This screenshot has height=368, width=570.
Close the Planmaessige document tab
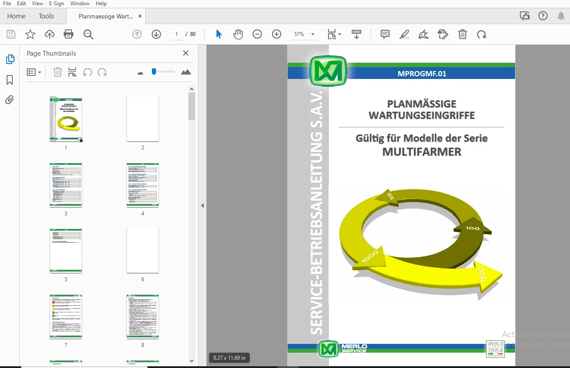click(x=140, y=16)
